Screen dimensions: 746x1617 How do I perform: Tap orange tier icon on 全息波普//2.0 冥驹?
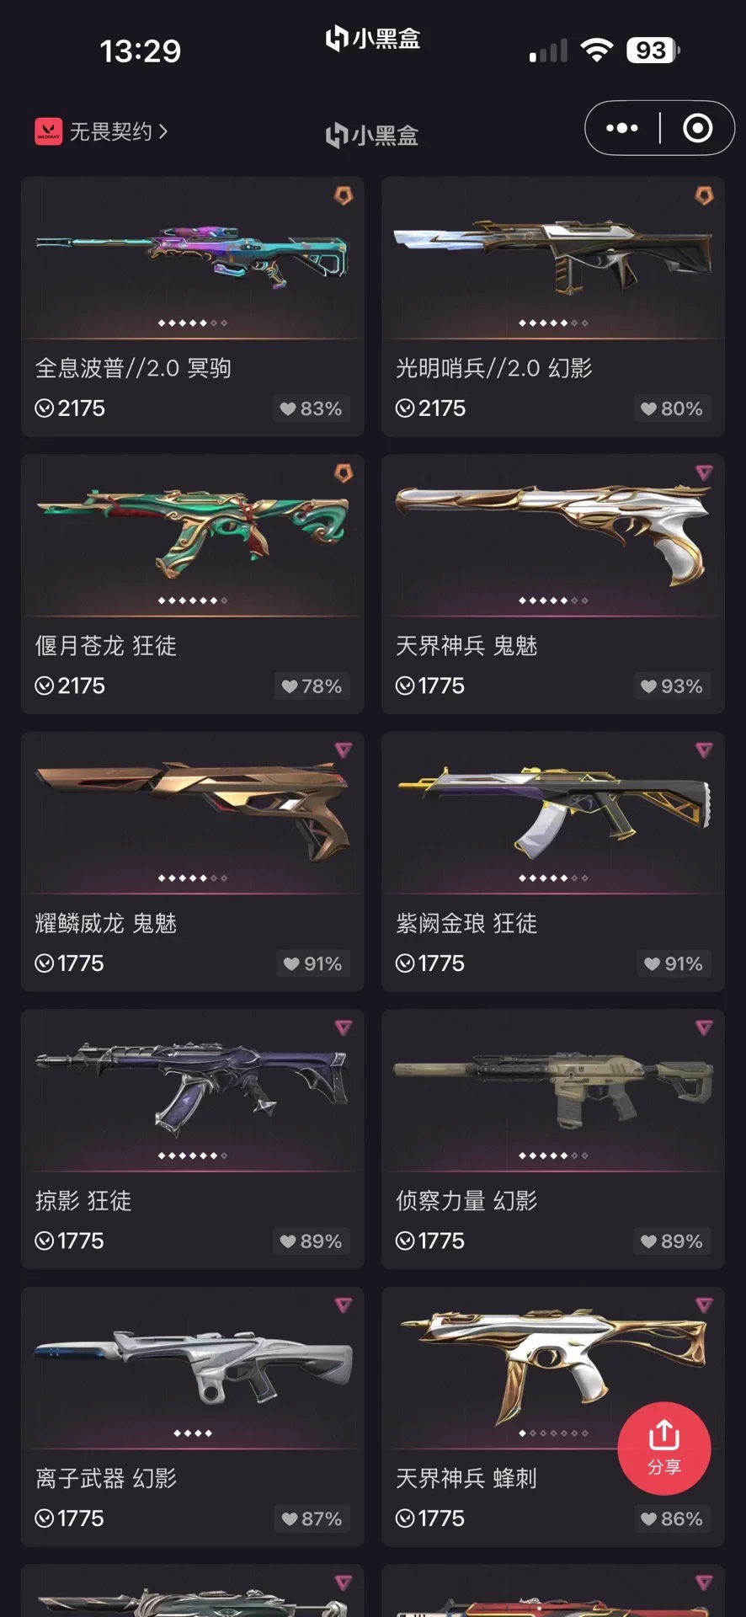pyautogui.click(x=344, y=196)
